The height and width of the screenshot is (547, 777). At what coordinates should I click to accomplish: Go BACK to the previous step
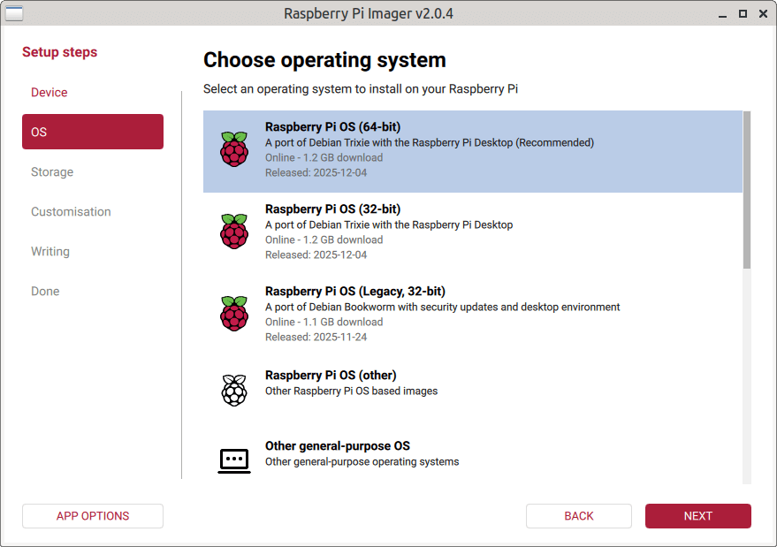579,516
